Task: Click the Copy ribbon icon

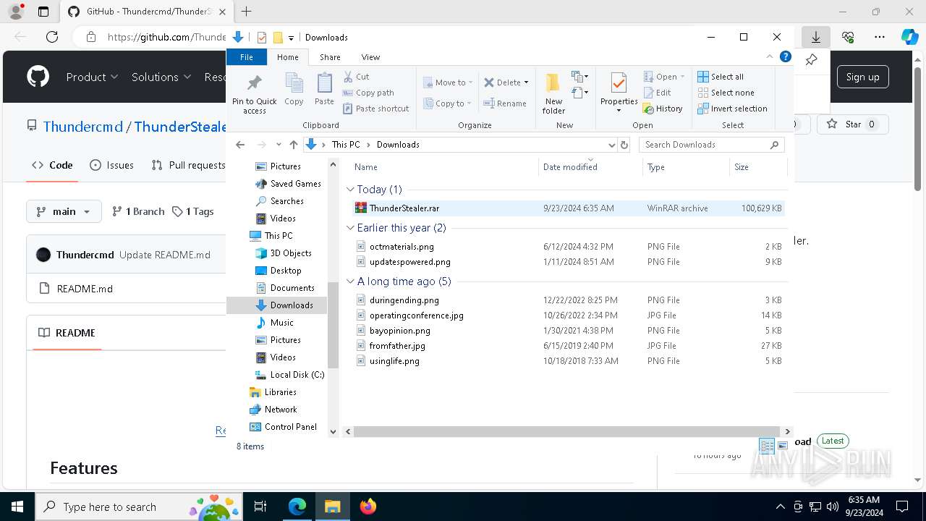Action: 294,90
